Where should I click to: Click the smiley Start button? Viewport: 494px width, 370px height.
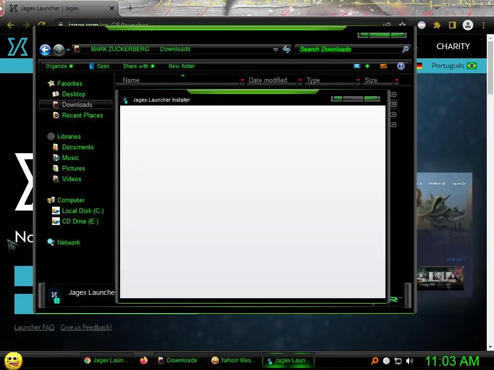coord(13,360)
